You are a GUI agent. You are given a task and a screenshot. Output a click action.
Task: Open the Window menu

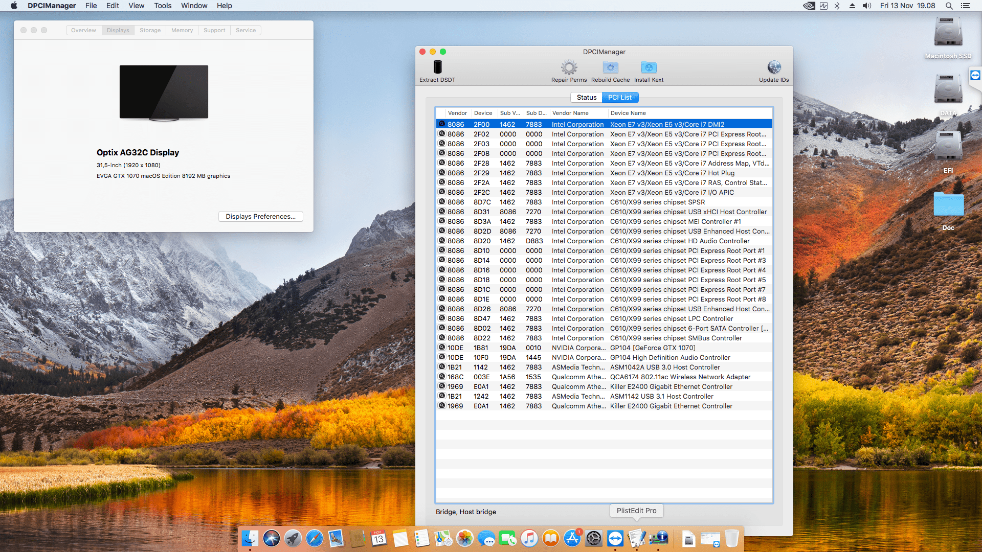pos(194,6)
